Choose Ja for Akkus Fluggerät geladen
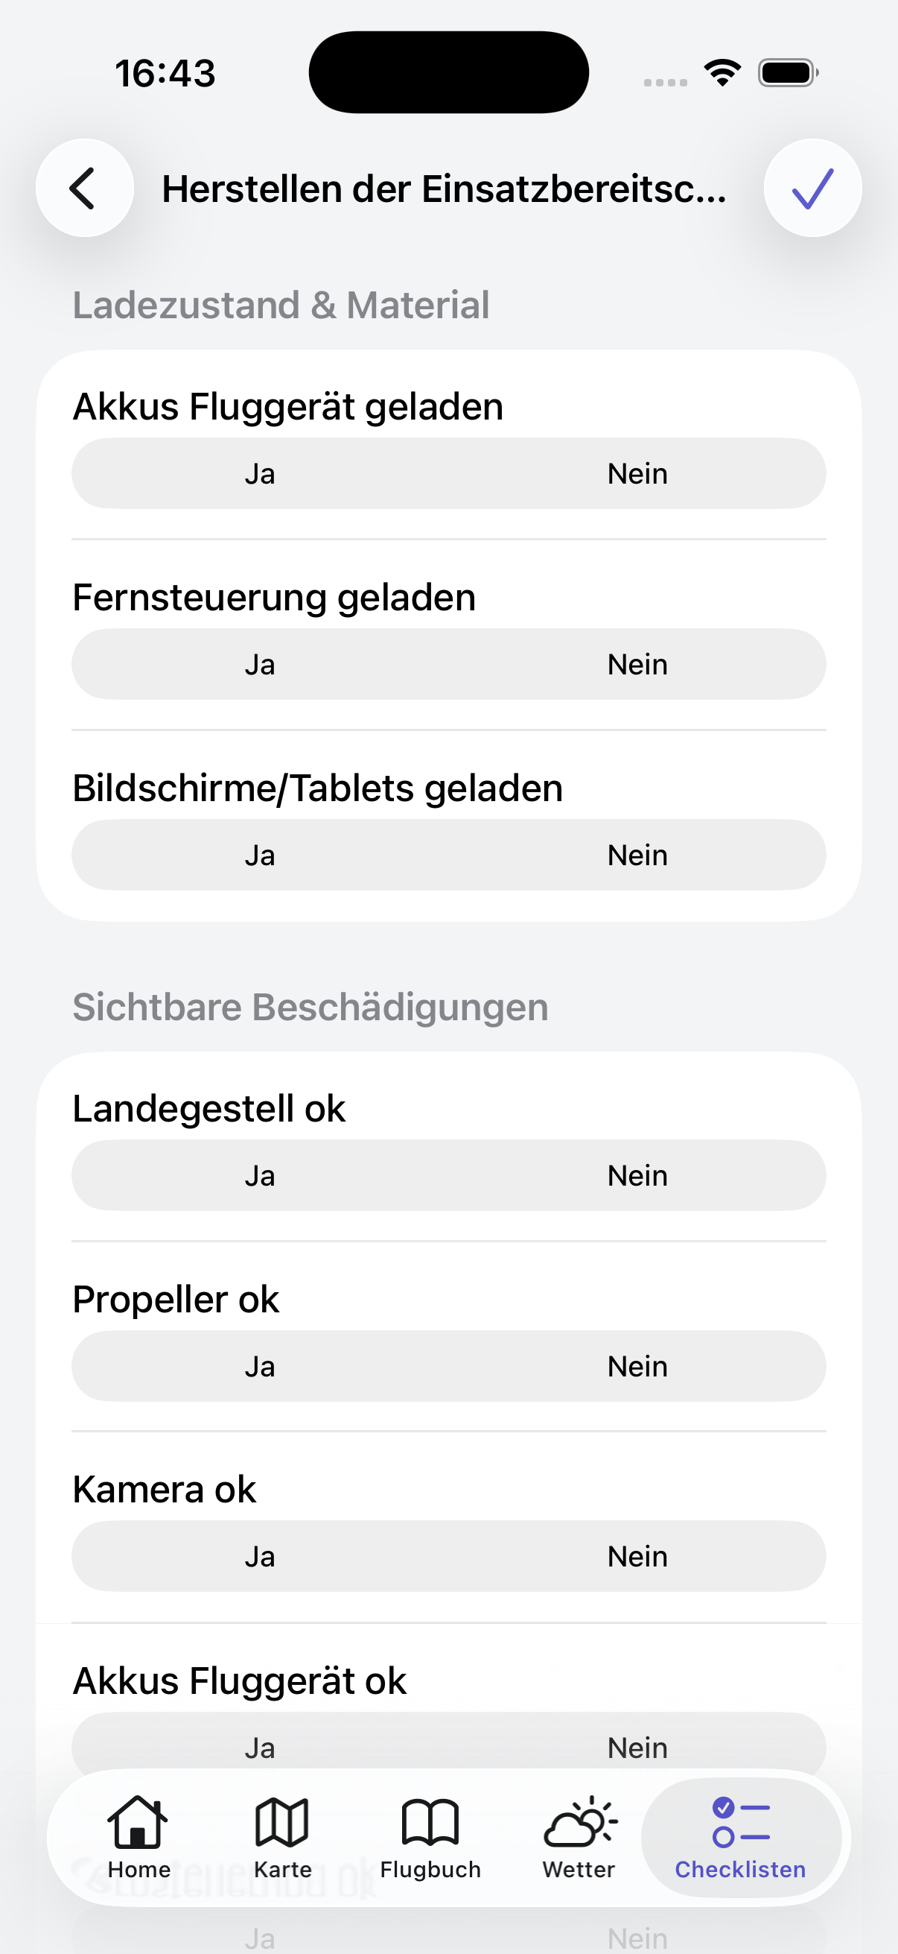 click(260, 473)
